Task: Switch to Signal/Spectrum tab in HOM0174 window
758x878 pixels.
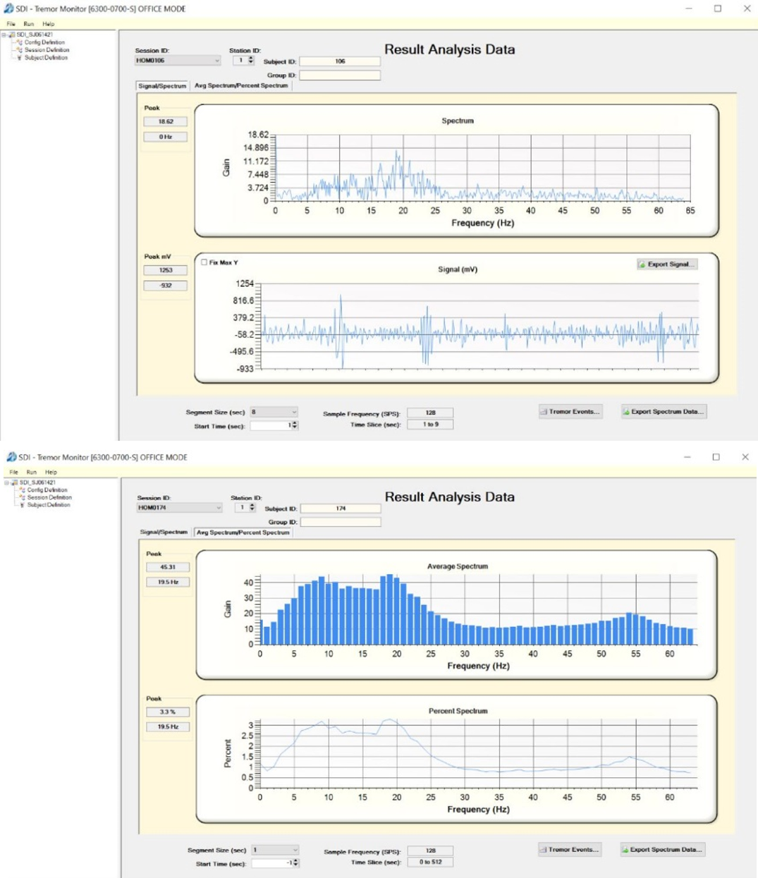Action: 164,532
